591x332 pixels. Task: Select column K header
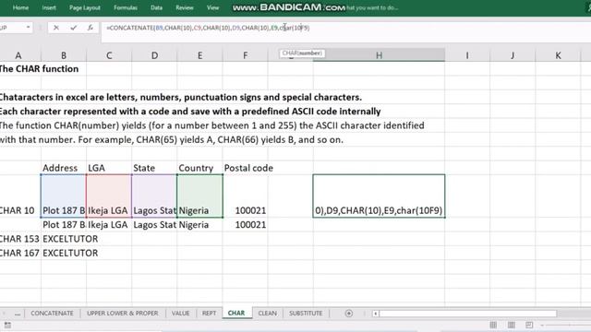pos(558,55)
